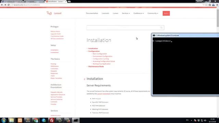Click the documentation search field
219x123 pixels.
tap(125, 28)
